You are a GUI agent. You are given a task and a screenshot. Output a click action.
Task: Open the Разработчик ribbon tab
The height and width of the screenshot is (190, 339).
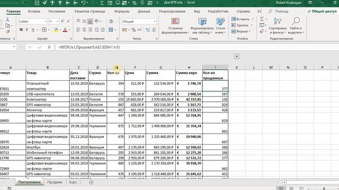(218, 11)
